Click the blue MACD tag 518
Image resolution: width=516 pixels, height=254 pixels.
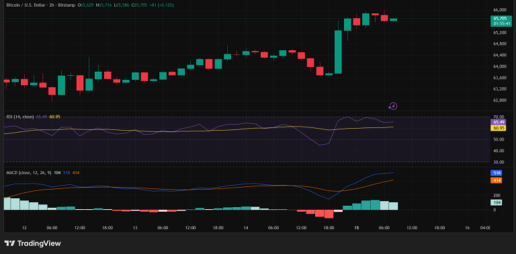497,173
